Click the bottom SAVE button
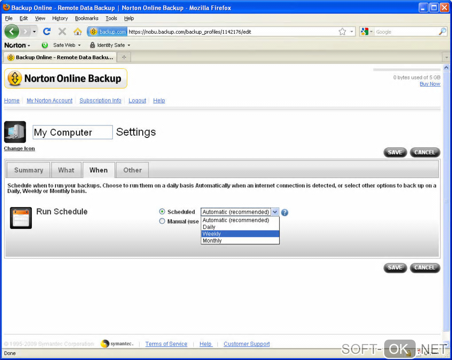The image size is (452, 360). point(395,267)
